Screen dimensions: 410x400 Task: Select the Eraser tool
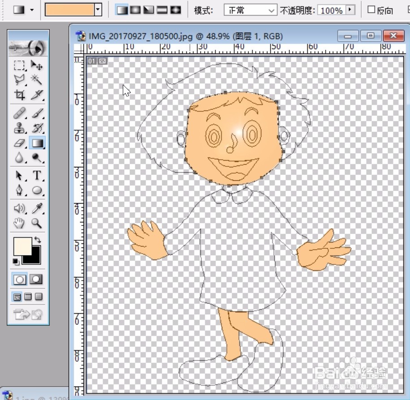[x=19, y=143]
